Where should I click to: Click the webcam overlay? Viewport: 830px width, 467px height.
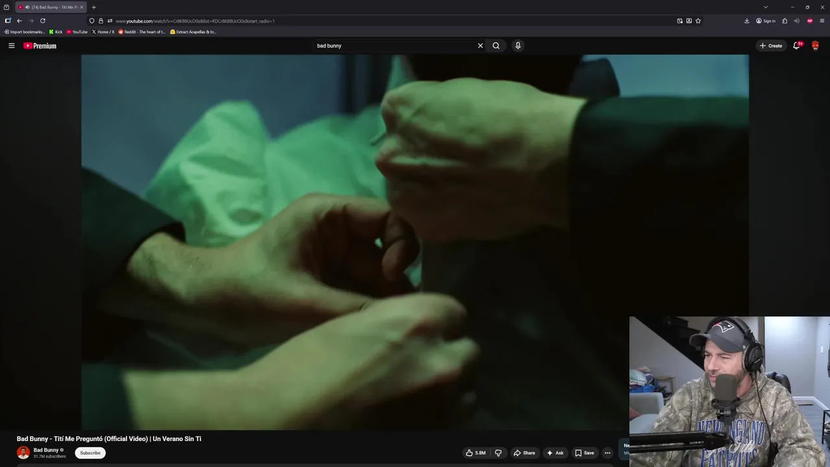[729, 392]
